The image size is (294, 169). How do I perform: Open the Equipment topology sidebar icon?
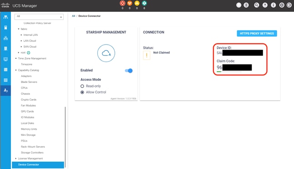(5, 17)
